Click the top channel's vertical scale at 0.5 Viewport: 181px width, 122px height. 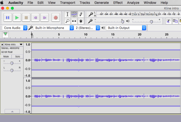tap(28, 52)
